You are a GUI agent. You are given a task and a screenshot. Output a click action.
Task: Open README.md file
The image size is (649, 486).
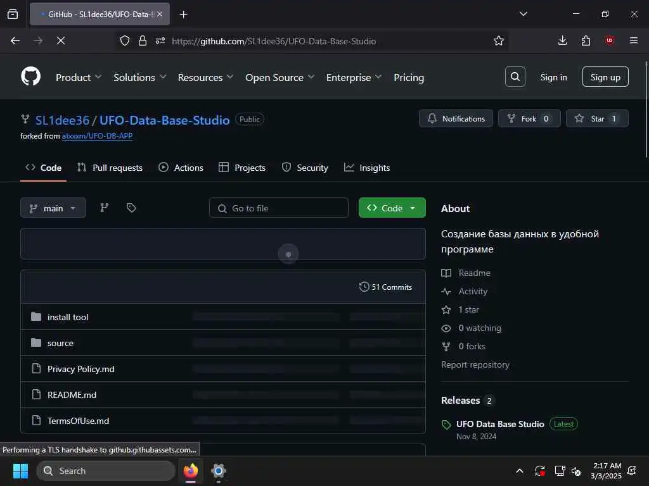(72, 395)
